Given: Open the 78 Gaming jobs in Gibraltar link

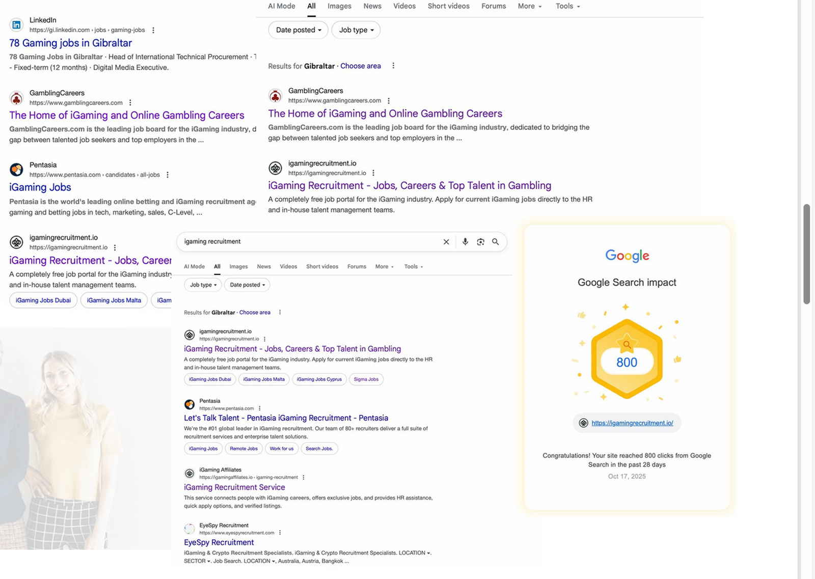Looking at the screenshot, I should (x=70, y=43).
